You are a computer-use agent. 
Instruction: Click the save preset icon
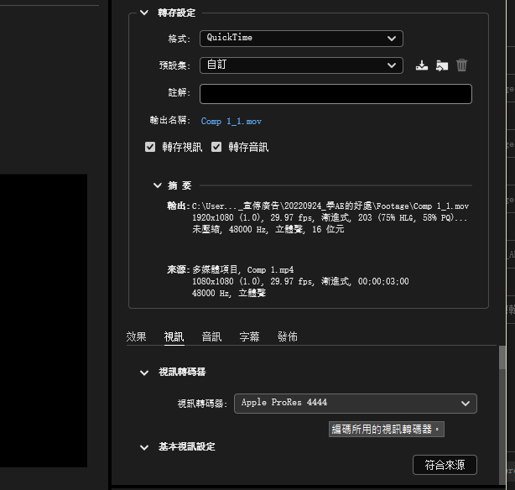point(422,65)
